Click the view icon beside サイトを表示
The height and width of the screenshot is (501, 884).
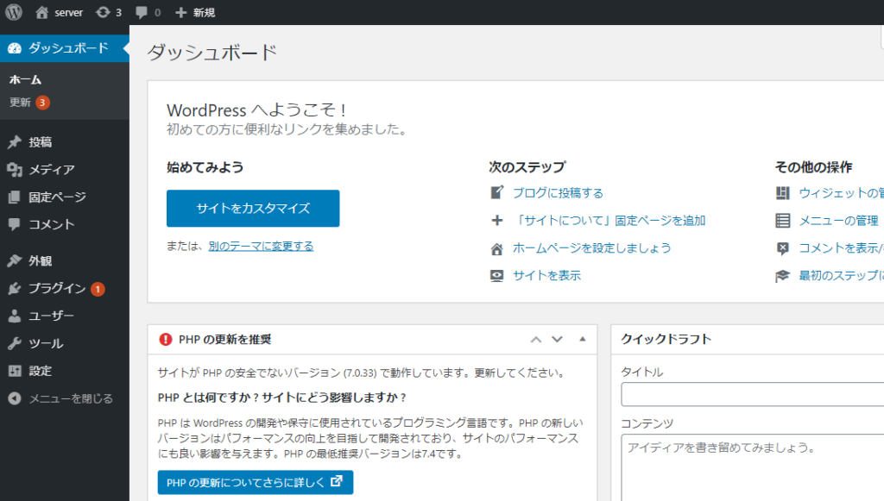pos(496,276)
